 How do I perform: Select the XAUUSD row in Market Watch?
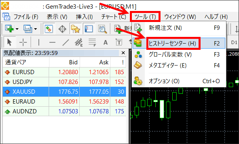pyautogui.click(x=64, y=91)
